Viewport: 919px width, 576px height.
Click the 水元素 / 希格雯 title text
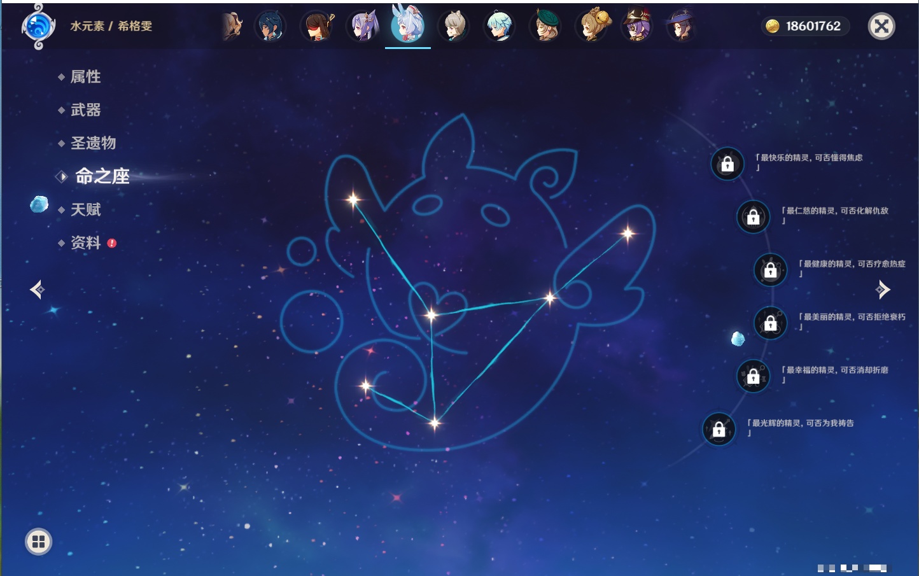pyautogui.click(x=111, y=26)
